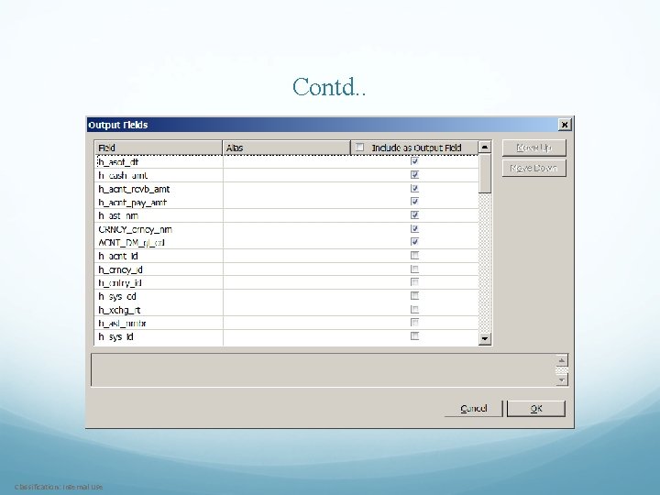Click the Cancel button

click(x=474, y=408)
